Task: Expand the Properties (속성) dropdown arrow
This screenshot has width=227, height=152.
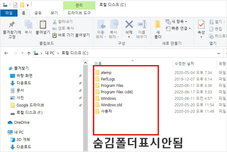Action: click(201, 37)
